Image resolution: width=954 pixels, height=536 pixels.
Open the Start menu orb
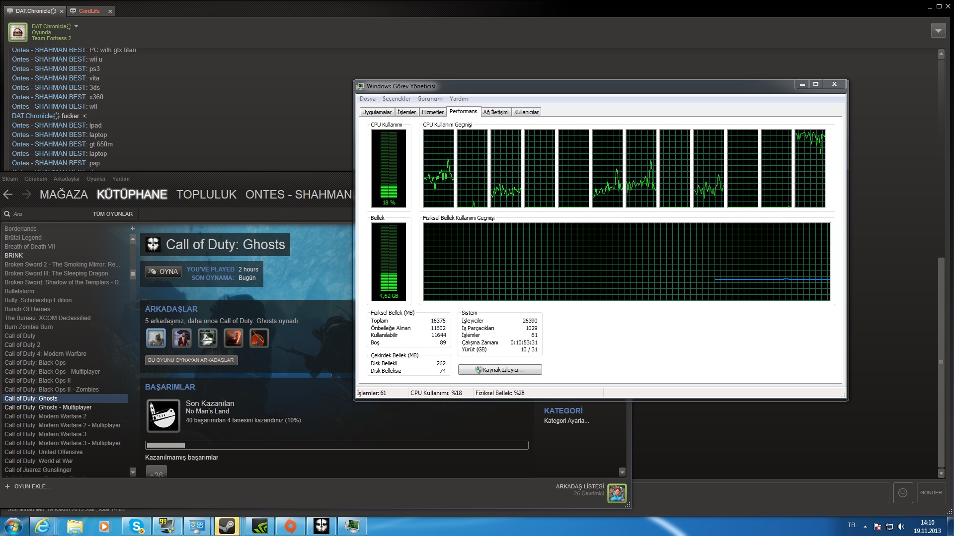click(12, 526)
